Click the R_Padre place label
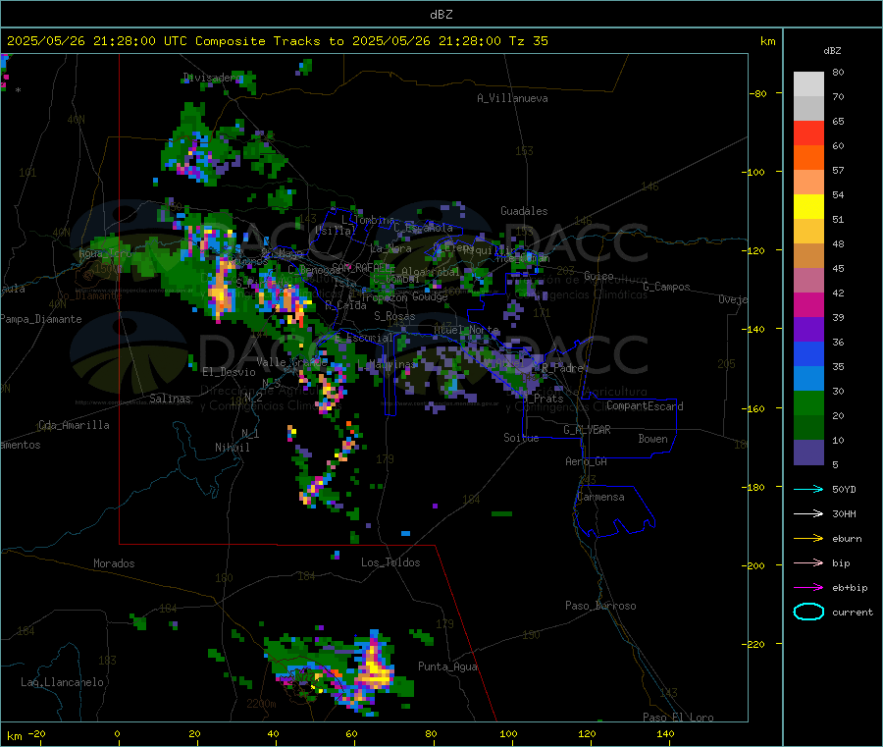 click(562, 368)
